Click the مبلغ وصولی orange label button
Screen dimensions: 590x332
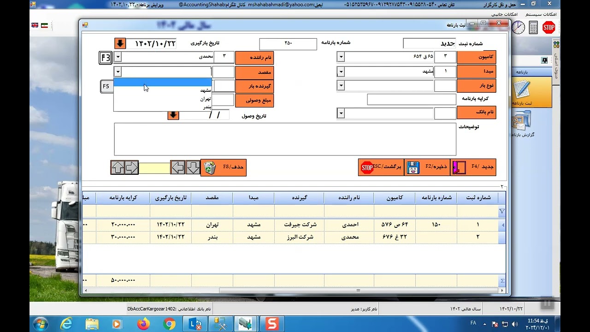(x=254, y=101)
